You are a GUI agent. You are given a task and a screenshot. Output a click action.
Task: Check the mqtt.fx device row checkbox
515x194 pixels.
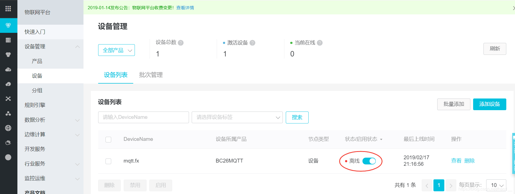pyautogui.click(x=108, y=161)
